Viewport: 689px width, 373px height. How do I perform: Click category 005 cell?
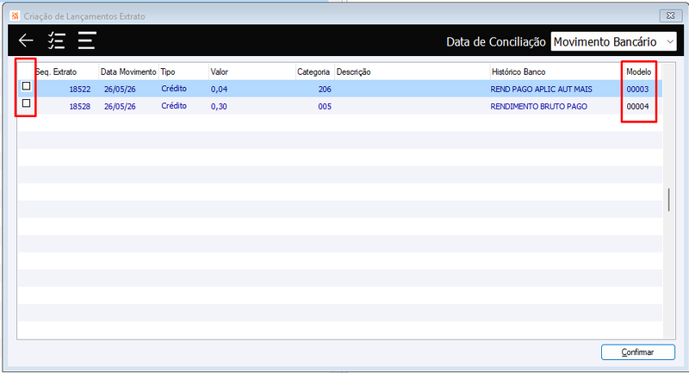point(325,106)
